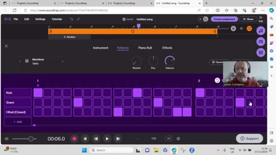Screen dimensions: 276x155
Task: Select the Kick row label
Action: point(18,93)
